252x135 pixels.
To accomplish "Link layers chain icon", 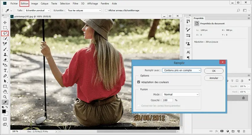I will coord(211,131).
